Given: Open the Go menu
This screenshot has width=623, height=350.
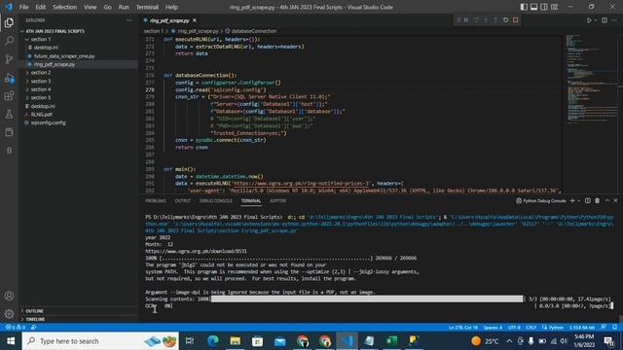Looking at the screenshot, I should pos(107,7).
